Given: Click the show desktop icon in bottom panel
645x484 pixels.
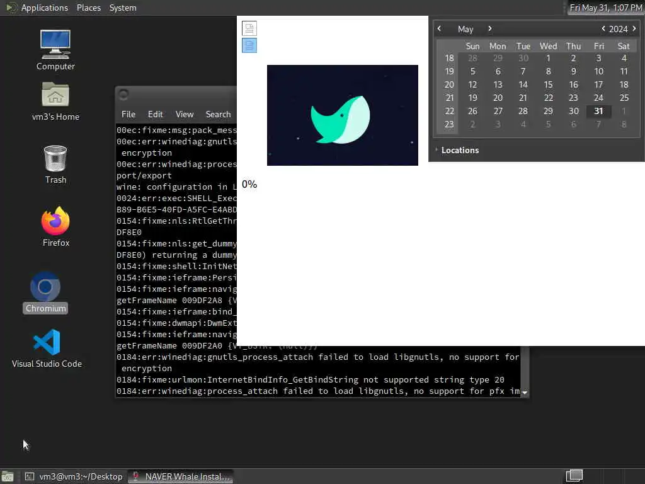Looking at the screenshot, I should click(8, 476).
